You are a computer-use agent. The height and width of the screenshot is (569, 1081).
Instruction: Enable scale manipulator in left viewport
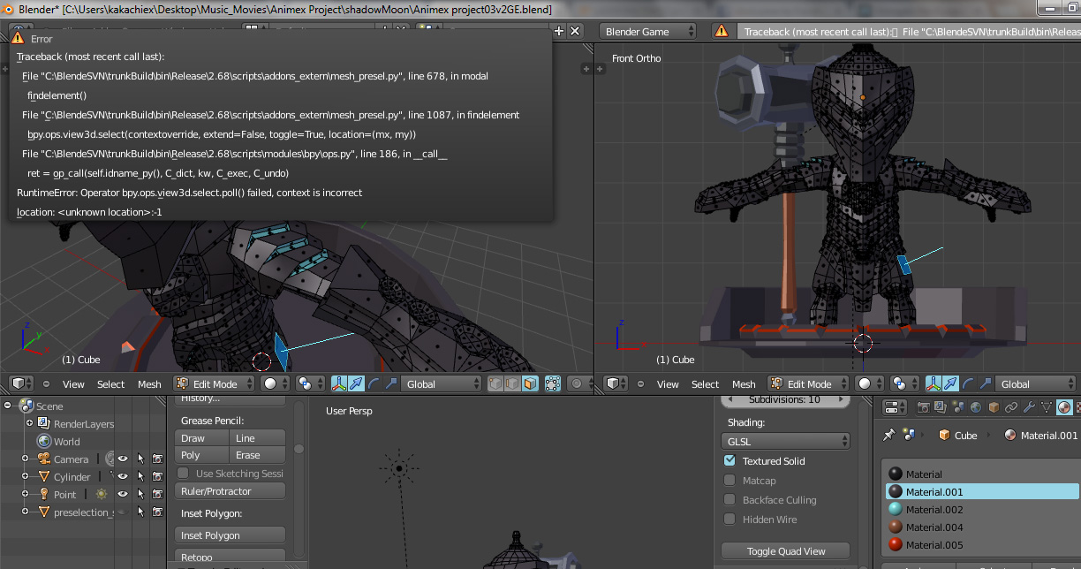tap(389, 383)
